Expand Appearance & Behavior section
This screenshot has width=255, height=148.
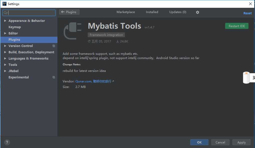(x=5, y=21)
